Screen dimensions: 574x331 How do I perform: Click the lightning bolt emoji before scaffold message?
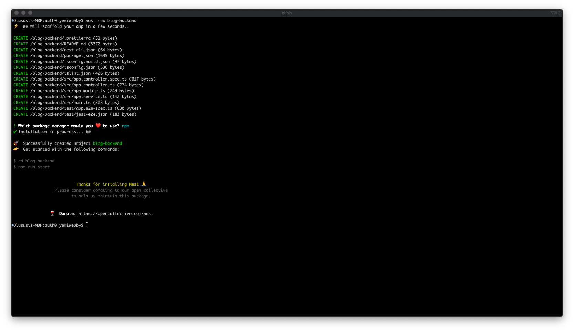16,26
